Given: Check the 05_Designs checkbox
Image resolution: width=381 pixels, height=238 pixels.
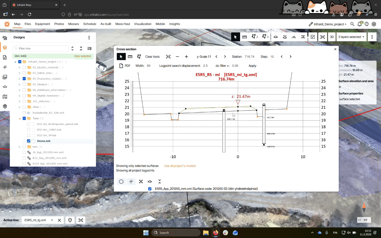Looking at the screenshot, I should click(24, 84).
